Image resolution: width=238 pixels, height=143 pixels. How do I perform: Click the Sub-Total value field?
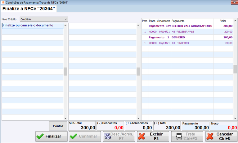tap(82, 126)
